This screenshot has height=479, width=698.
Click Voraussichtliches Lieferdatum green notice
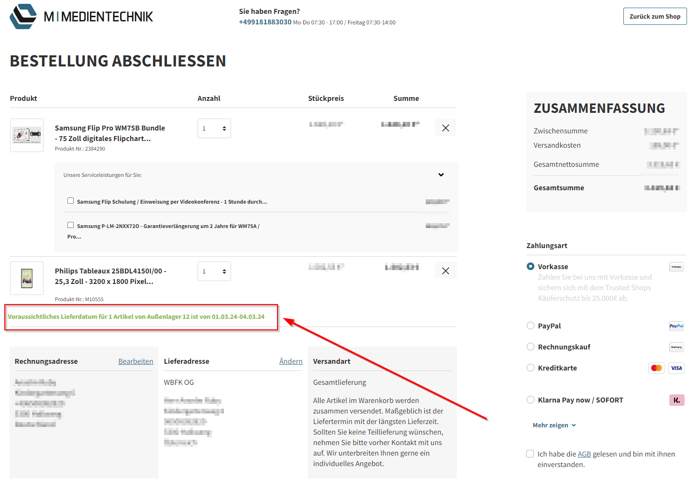[136, 317]
